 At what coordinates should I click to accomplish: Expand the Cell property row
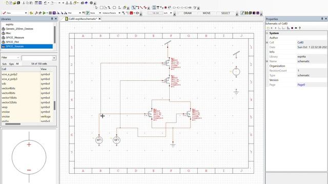[x=267, y=42]
